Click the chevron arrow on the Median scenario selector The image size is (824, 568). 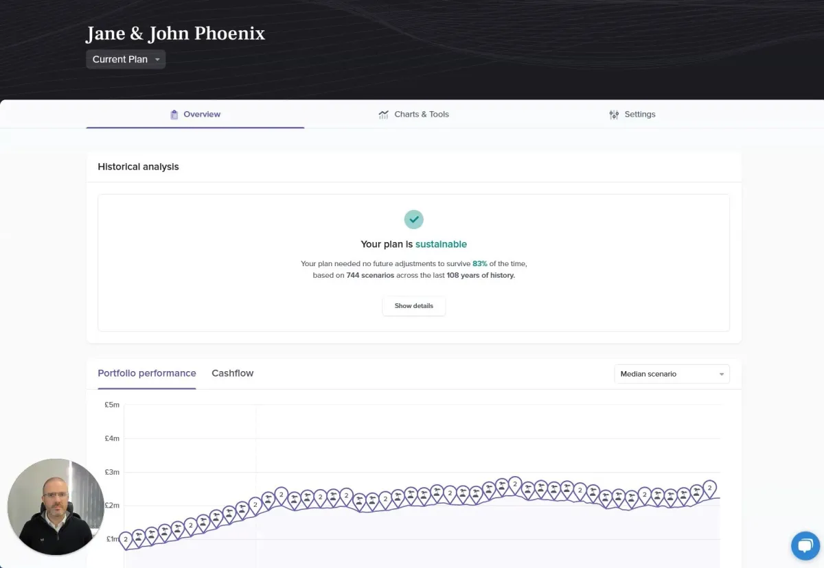click(x=721, y=374)
